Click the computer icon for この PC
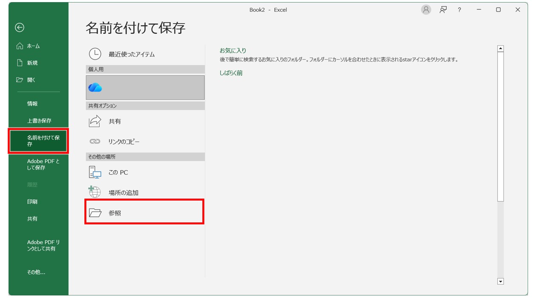Screen dimensions: 537x298 pyautogui.click(x=95, y=172)
